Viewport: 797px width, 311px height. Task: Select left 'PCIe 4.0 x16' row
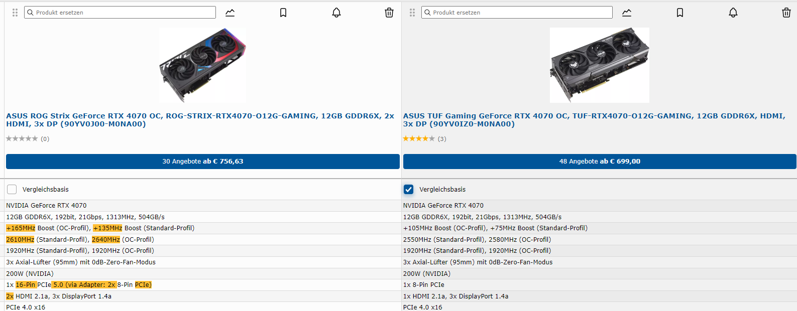coord(203,307)
